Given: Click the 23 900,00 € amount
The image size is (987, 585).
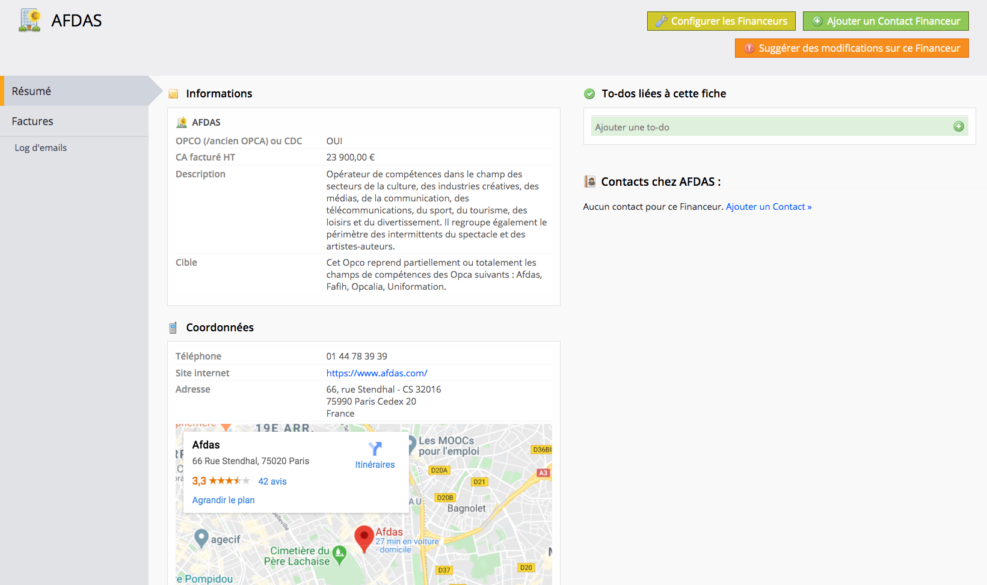Looking at the screenshot, I should 351,158.
